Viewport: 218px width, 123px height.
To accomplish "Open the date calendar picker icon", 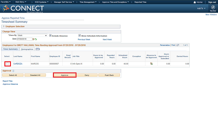I will (x=33, y=39).
